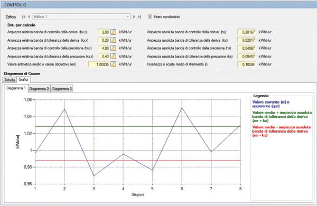Click 'Dati per calcolo' section title
317x206 pixels.
pyautogui.click(x=22, y=25)
